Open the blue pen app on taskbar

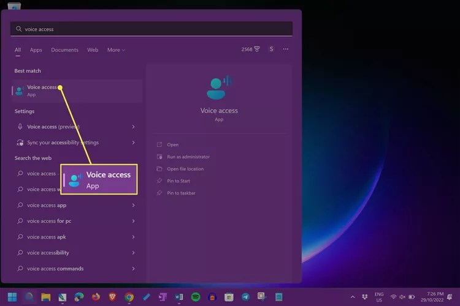(146, 297)
